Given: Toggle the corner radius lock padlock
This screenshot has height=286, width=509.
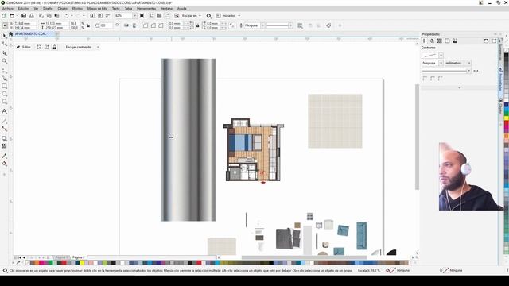Looking at the screenshot, I should 197,25.
